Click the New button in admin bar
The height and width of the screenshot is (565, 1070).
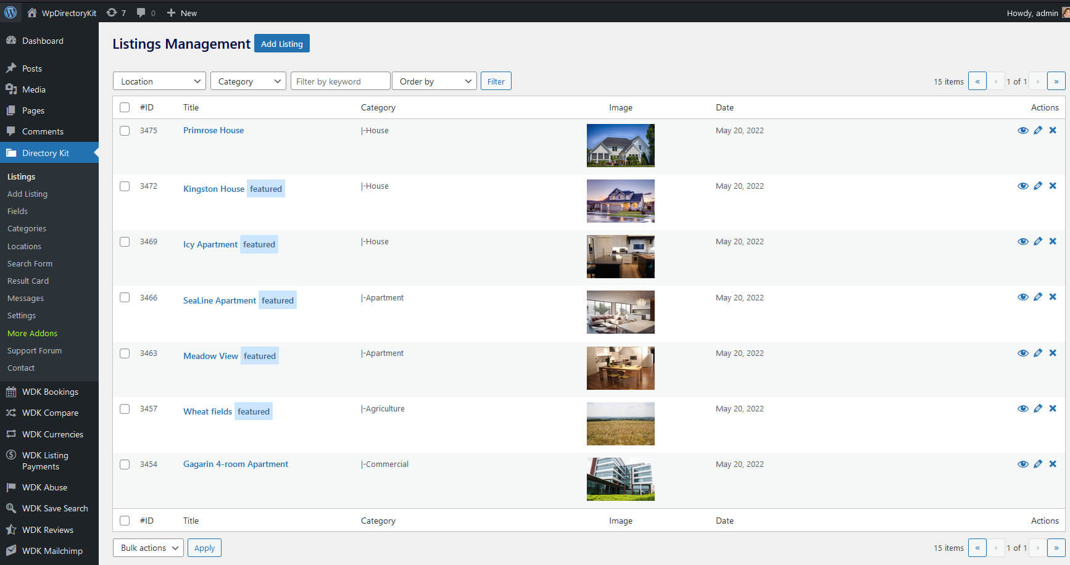tap(182, 13)
